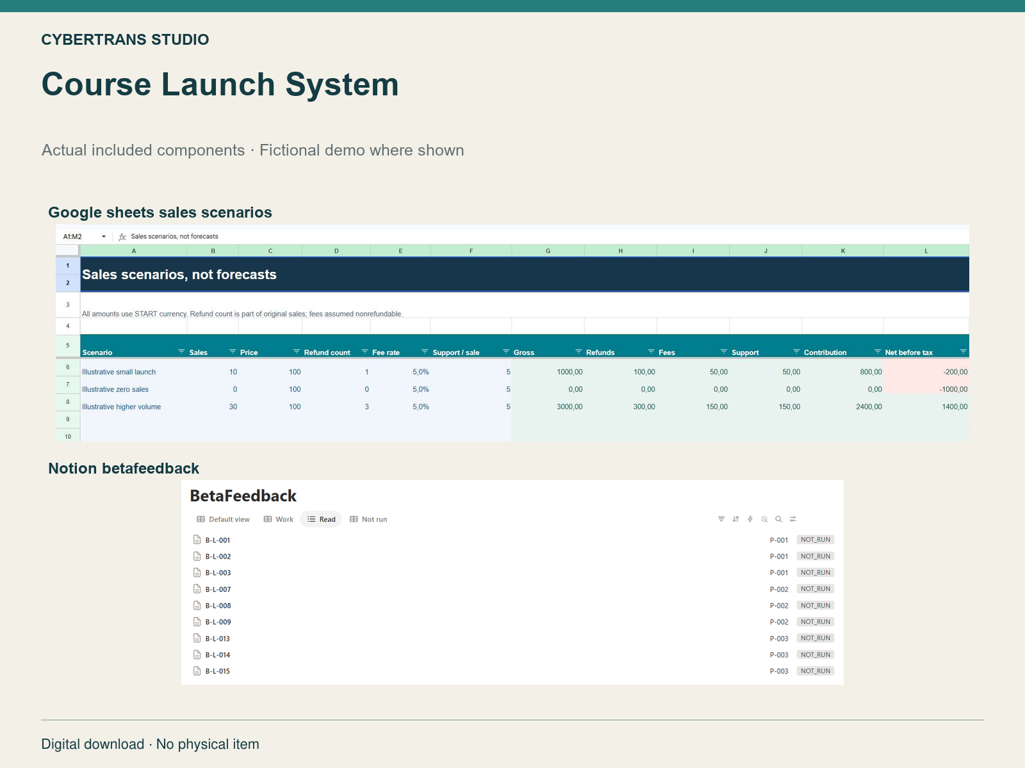Open the filter icon on Support column
Image resolution: width=1025 pixels, height=768 pixels.
pyautogui.click(x=796, y=351)
